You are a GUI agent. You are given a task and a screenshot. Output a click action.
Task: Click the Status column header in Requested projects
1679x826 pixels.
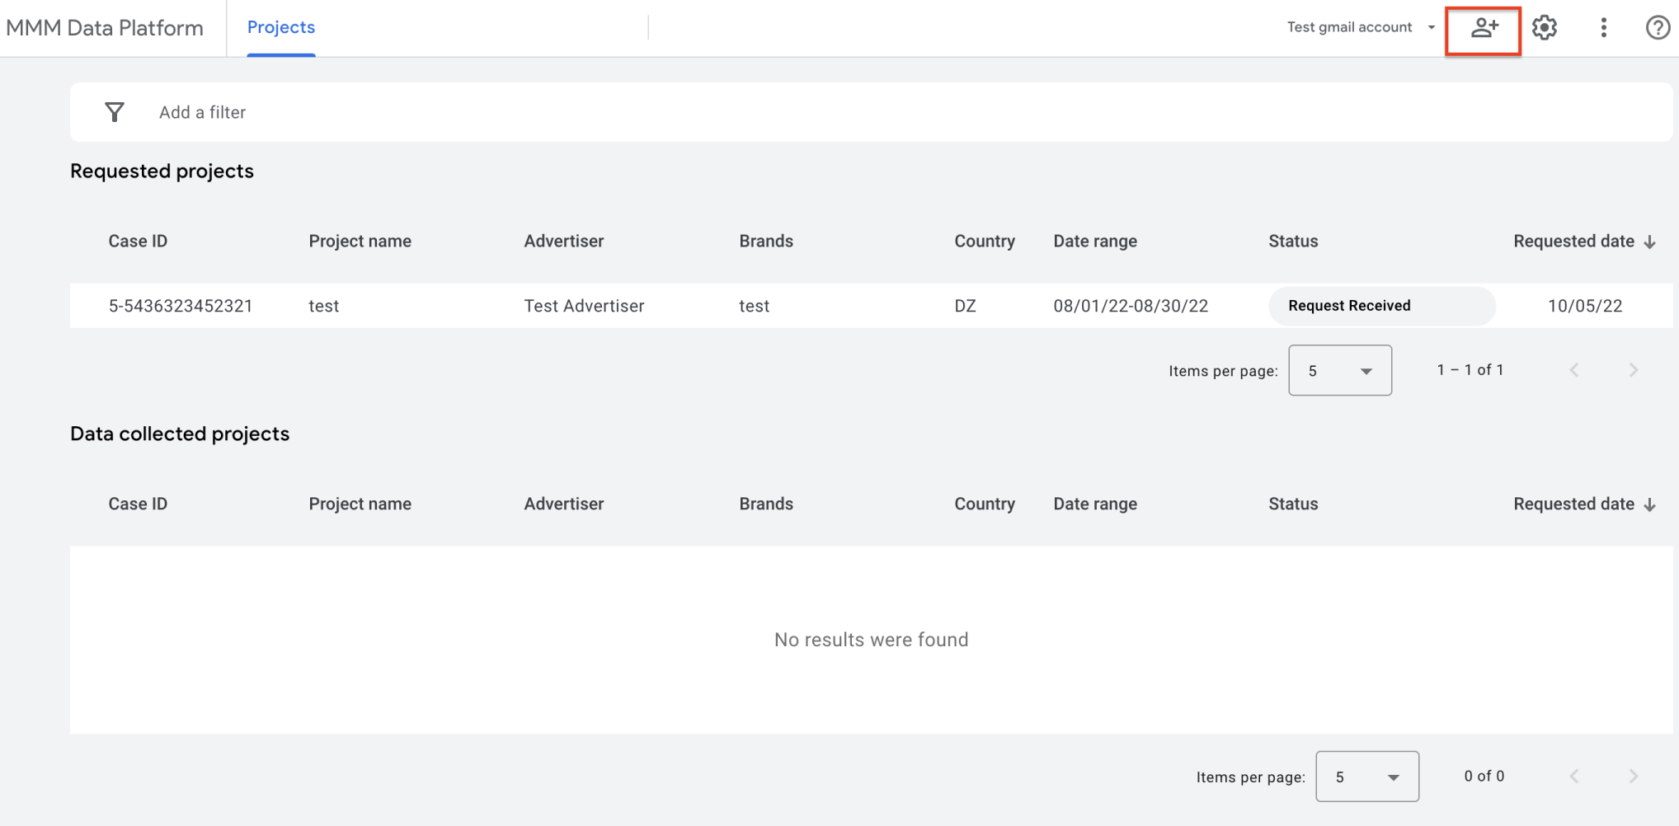tap(1293, 242)
